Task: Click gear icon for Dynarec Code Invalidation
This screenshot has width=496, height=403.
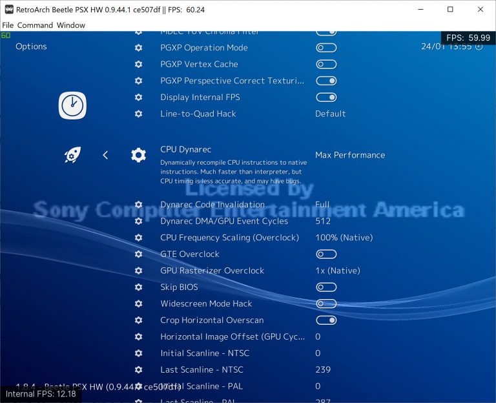Action: tap(139, 205)
